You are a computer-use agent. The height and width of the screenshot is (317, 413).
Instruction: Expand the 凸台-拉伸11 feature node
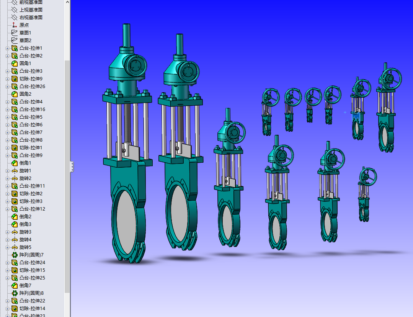pyautogui.click(x=7, y=186)
